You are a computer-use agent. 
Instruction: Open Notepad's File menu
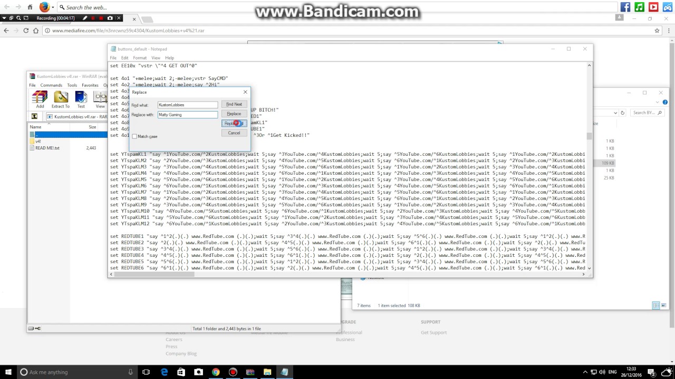tap(113, 58)
